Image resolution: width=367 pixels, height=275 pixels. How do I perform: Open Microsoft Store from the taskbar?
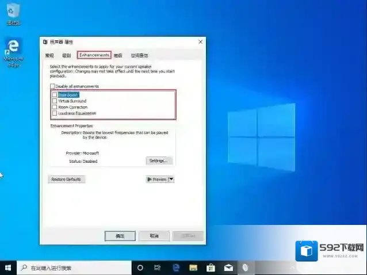211,268
